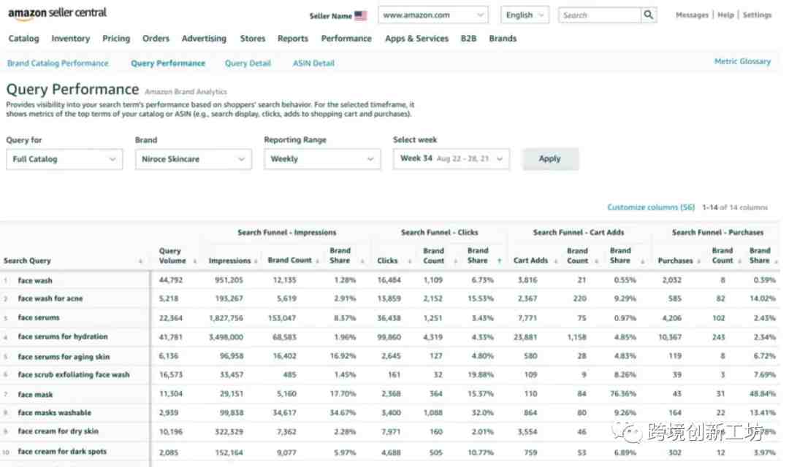Sort by Clicks using its arrow icon
This screenshot has width=789, height=467.
tap(410, 261)
